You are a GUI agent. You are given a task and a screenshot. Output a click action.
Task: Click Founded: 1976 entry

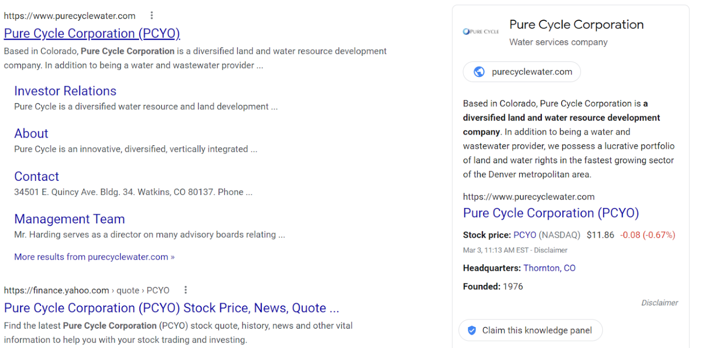[x=493, y=286]
